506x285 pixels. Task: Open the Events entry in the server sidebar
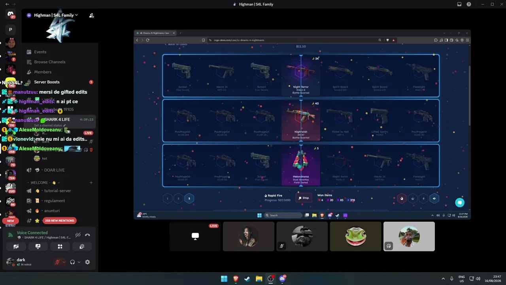point(40,52)
